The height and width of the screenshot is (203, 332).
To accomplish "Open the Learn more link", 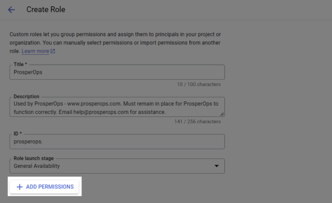I will [x=35, y=51].
